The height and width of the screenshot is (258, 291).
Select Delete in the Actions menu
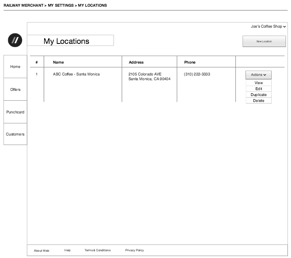click(x=259, y=101)
